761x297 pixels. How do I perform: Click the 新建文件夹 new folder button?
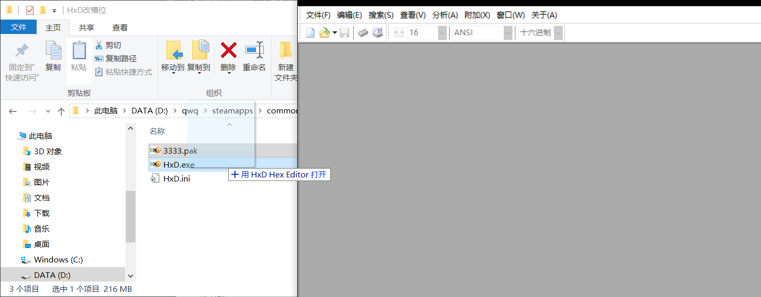tap(286, 61)
